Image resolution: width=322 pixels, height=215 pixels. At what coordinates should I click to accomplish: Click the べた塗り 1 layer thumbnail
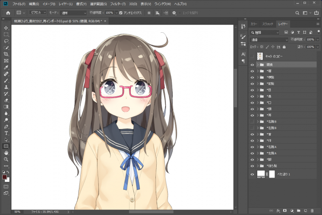click(261, 174)
